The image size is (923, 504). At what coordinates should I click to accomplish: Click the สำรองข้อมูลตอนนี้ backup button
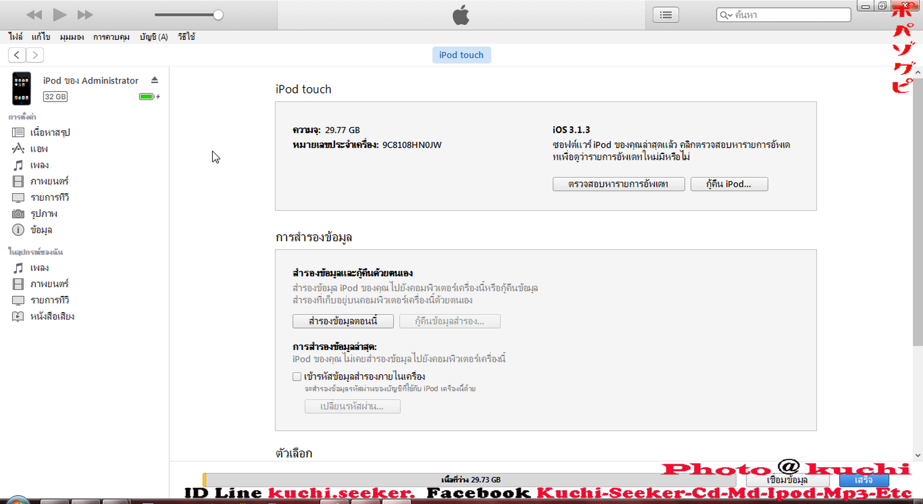[x=343, y=321]
